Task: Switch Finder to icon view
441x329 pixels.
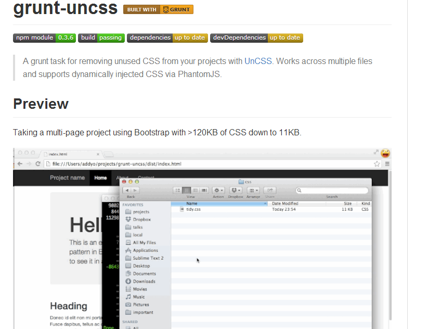Action: 177,191
